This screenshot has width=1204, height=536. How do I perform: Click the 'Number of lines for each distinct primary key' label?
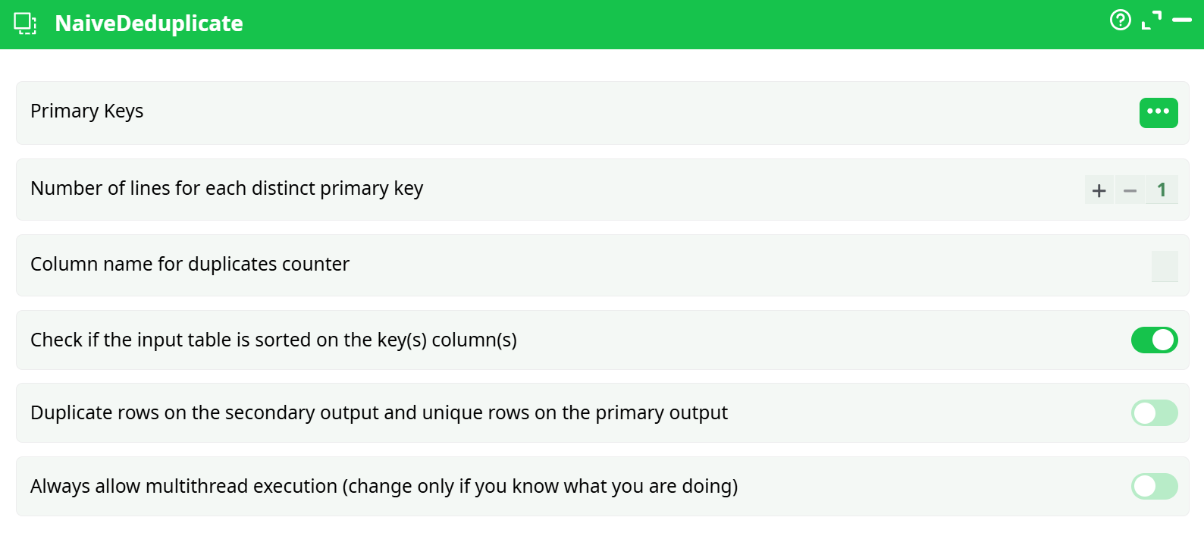(227, 189)
